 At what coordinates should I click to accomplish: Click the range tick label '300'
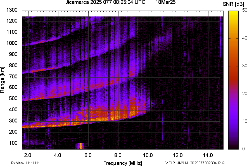(x=13, y=121)
